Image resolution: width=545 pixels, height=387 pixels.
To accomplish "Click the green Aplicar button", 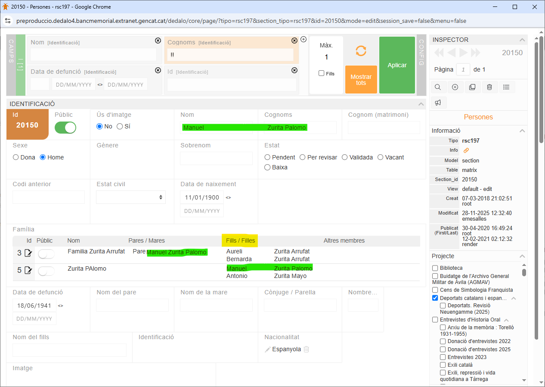I will click(397, 65).
